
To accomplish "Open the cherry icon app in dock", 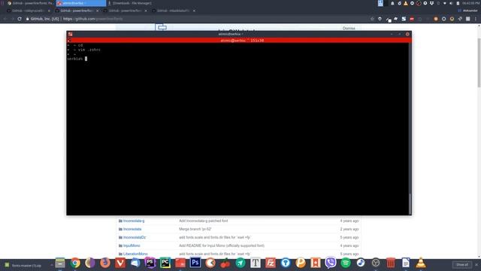I will tap(225, 263).
